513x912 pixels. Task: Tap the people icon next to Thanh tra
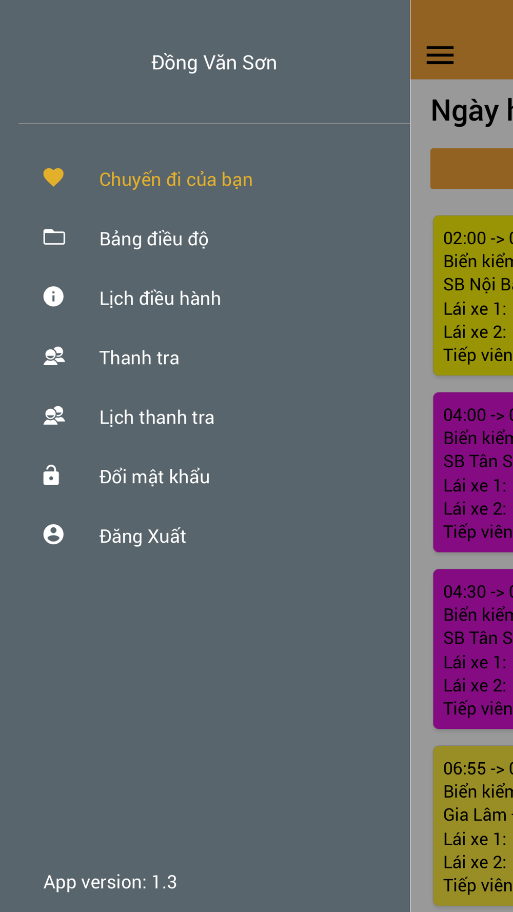[x=54, y=356]
